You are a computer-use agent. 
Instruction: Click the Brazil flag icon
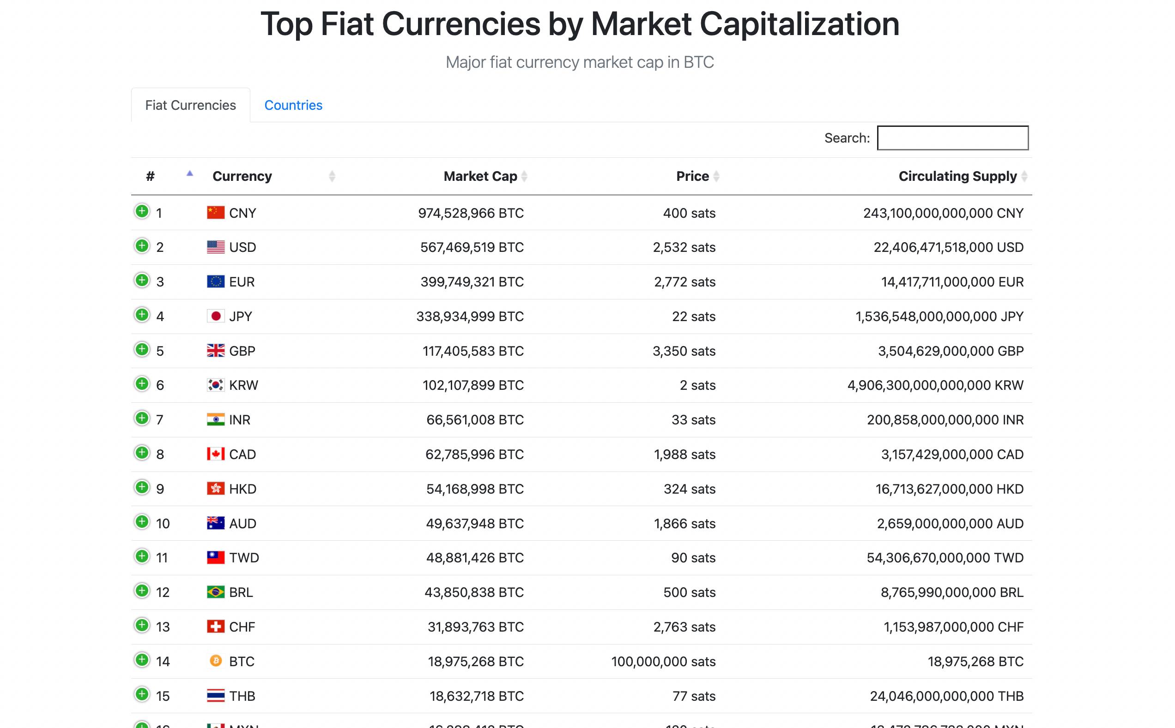[215, 592]
